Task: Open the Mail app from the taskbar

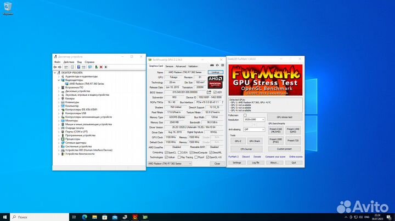Action: 115,217
